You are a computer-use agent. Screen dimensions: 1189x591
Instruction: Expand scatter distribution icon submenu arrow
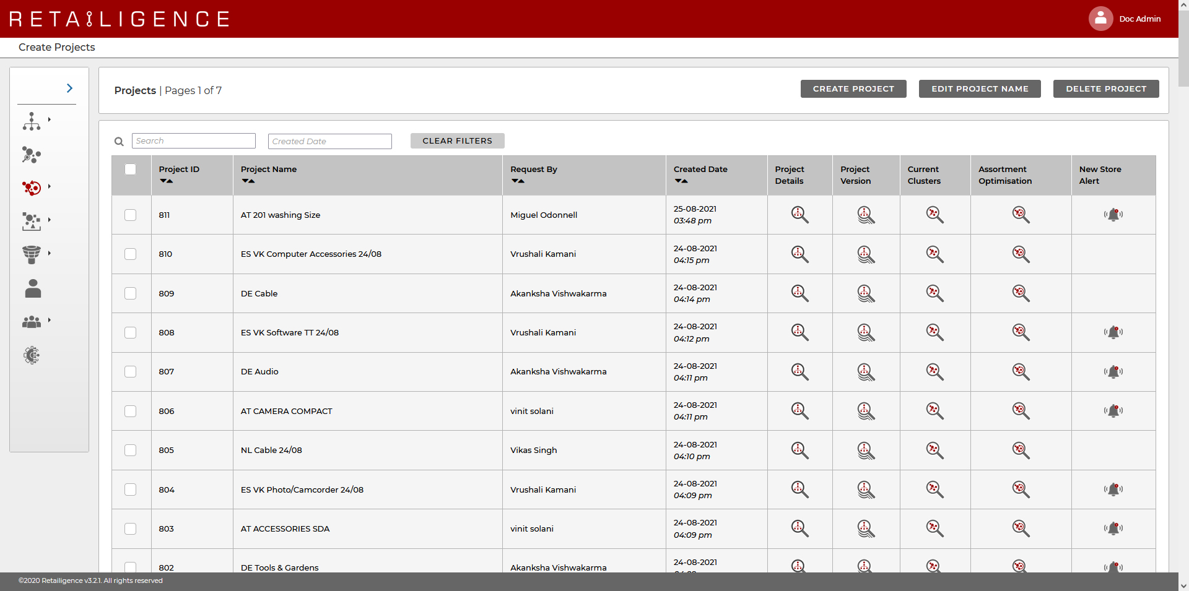pos(50,220)
